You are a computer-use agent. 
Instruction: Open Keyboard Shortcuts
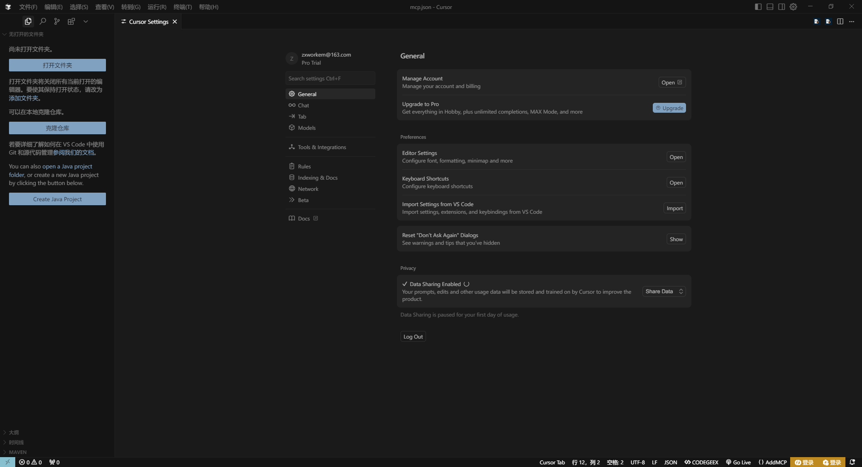(x=676, y=182)
